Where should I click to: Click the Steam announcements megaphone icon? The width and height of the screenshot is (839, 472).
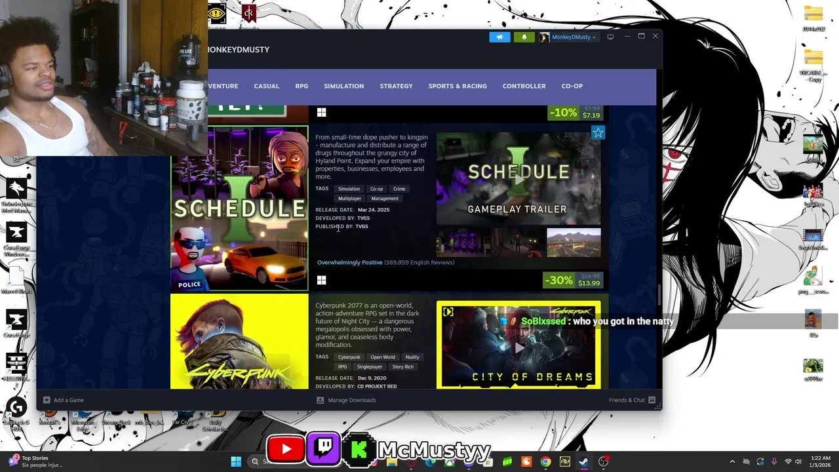point(499,37)
